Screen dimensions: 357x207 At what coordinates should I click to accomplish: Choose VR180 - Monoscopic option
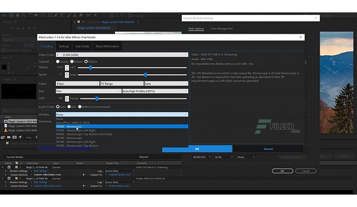tap(122, 138)
